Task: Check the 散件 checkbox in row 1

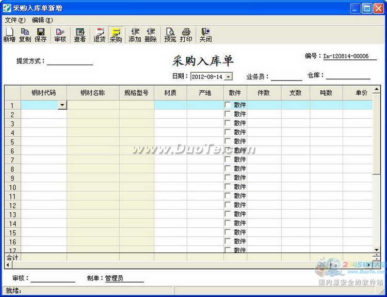Action: [228, 105]
